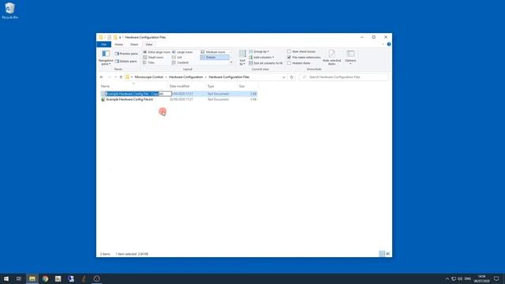505x284 pixels.
Task: Open the recent locations dropdown arrow
Action: click(115, 77)
